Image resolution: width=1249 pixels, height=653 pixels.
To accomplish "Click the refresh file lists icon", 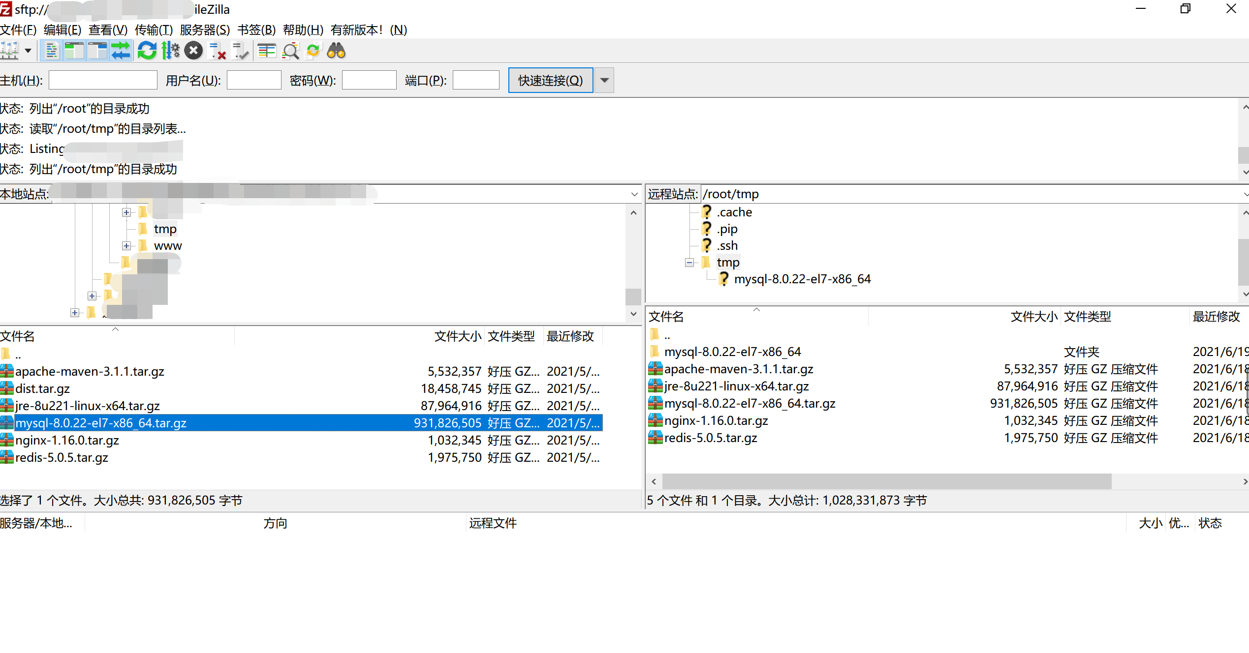I will coord(147,51).
